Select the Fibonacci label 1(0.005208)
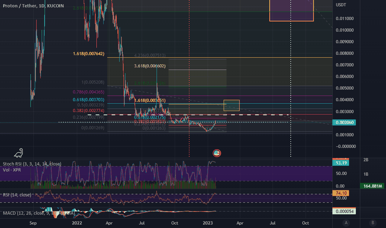 click(x=93, y=82)
